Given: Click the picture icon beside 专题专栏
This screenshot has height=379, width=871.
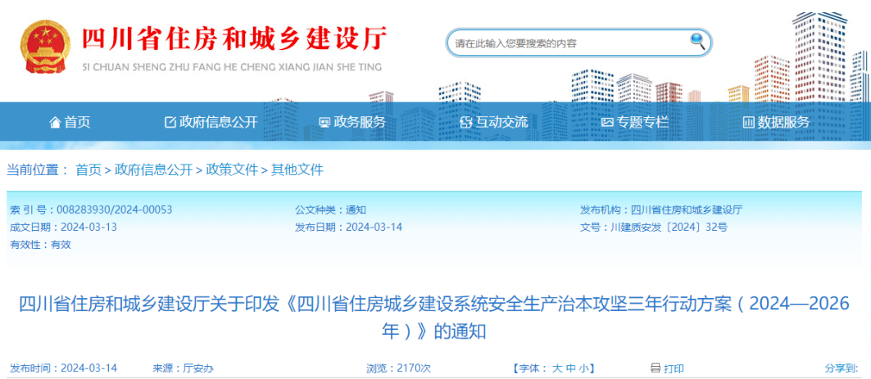Looking at the screenshot, I should 607,122.
